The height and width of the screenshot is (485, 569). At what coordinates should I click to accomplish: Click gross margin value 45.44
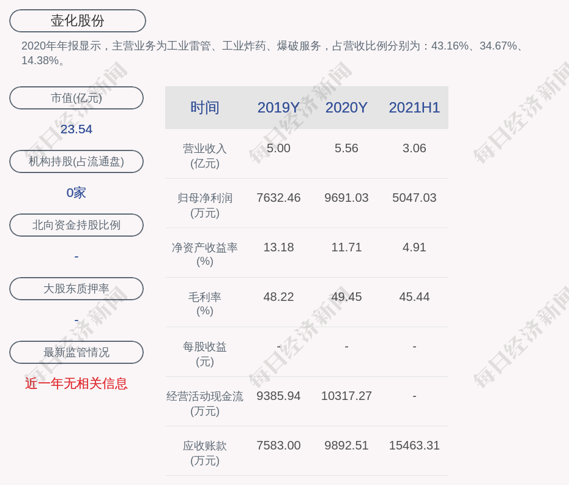pos(414,297)
